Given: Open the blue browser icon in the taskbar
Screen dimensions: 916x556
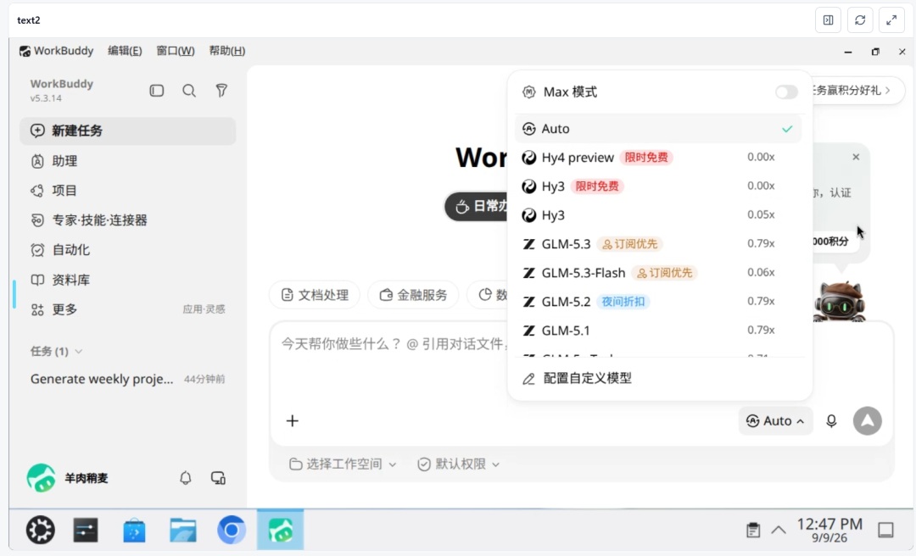Looking at the screenshot, I should [232, 530].
